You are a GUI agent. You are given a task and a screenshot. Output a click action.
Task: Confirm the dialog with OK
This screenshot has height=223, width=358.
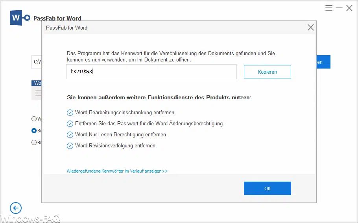[267, 188]
